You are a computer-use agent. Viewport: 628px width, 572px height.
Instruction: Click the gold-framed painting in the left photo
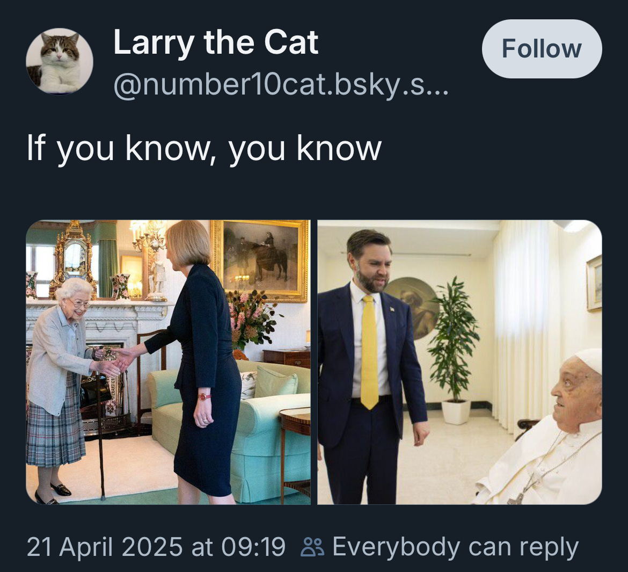click(260, 260)
